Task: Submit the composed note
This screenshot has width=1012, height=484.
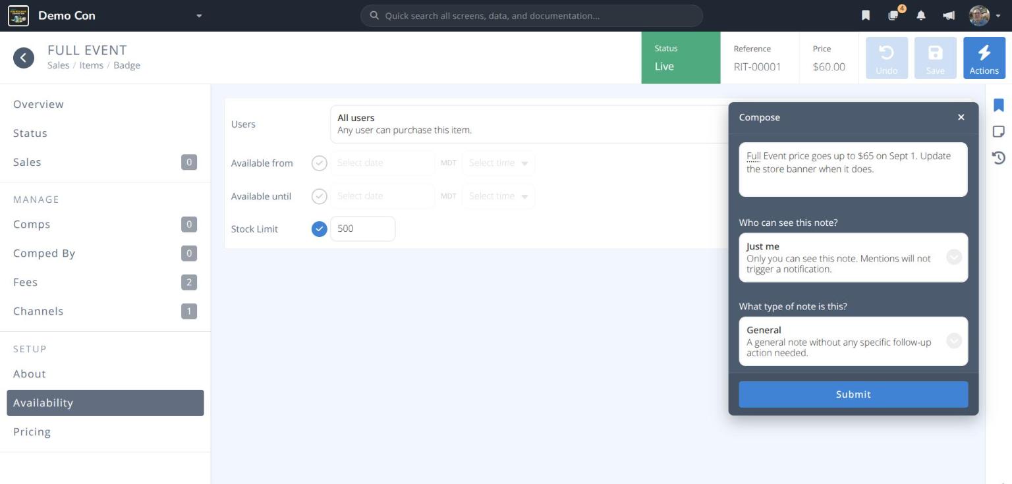Action: coord(853,394)
